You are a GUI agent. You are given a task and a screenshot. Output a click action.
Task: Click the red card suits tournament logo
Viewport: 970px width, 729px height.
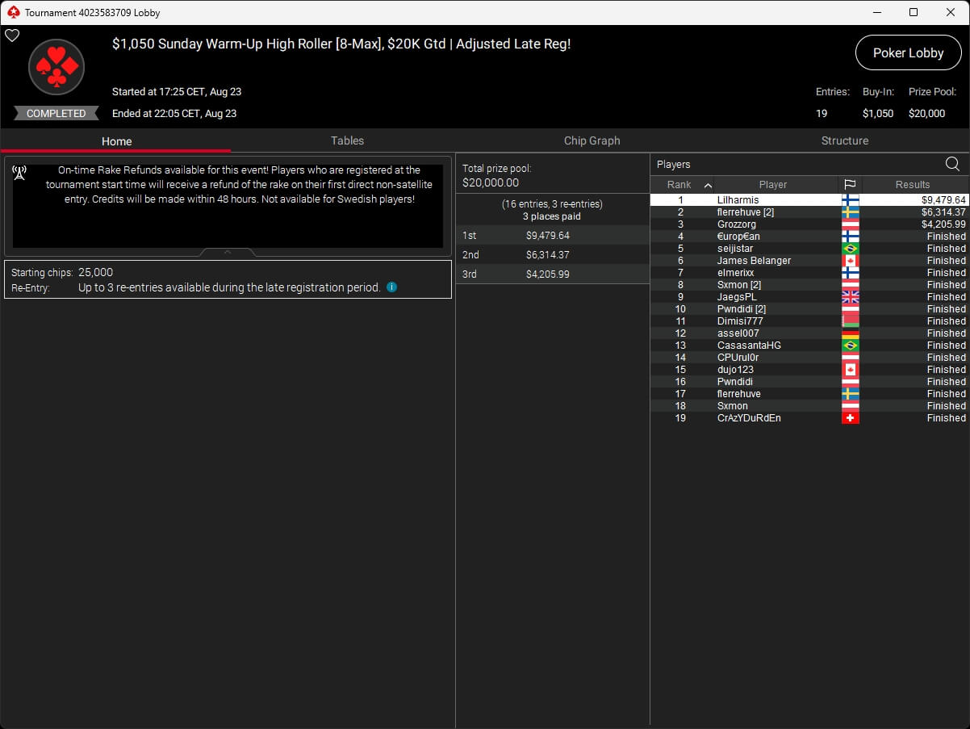click(56, 67)
